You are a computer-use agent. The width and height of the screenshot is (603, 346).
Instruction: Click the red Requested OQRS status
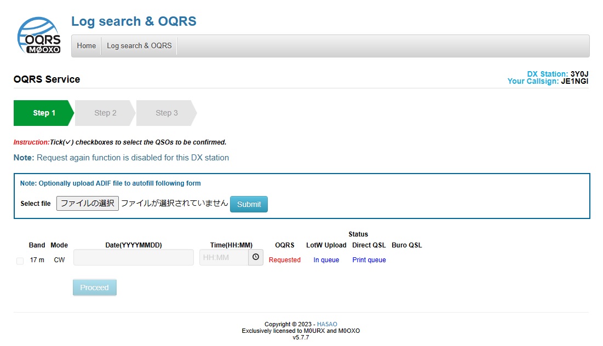(x=285, y=260)
